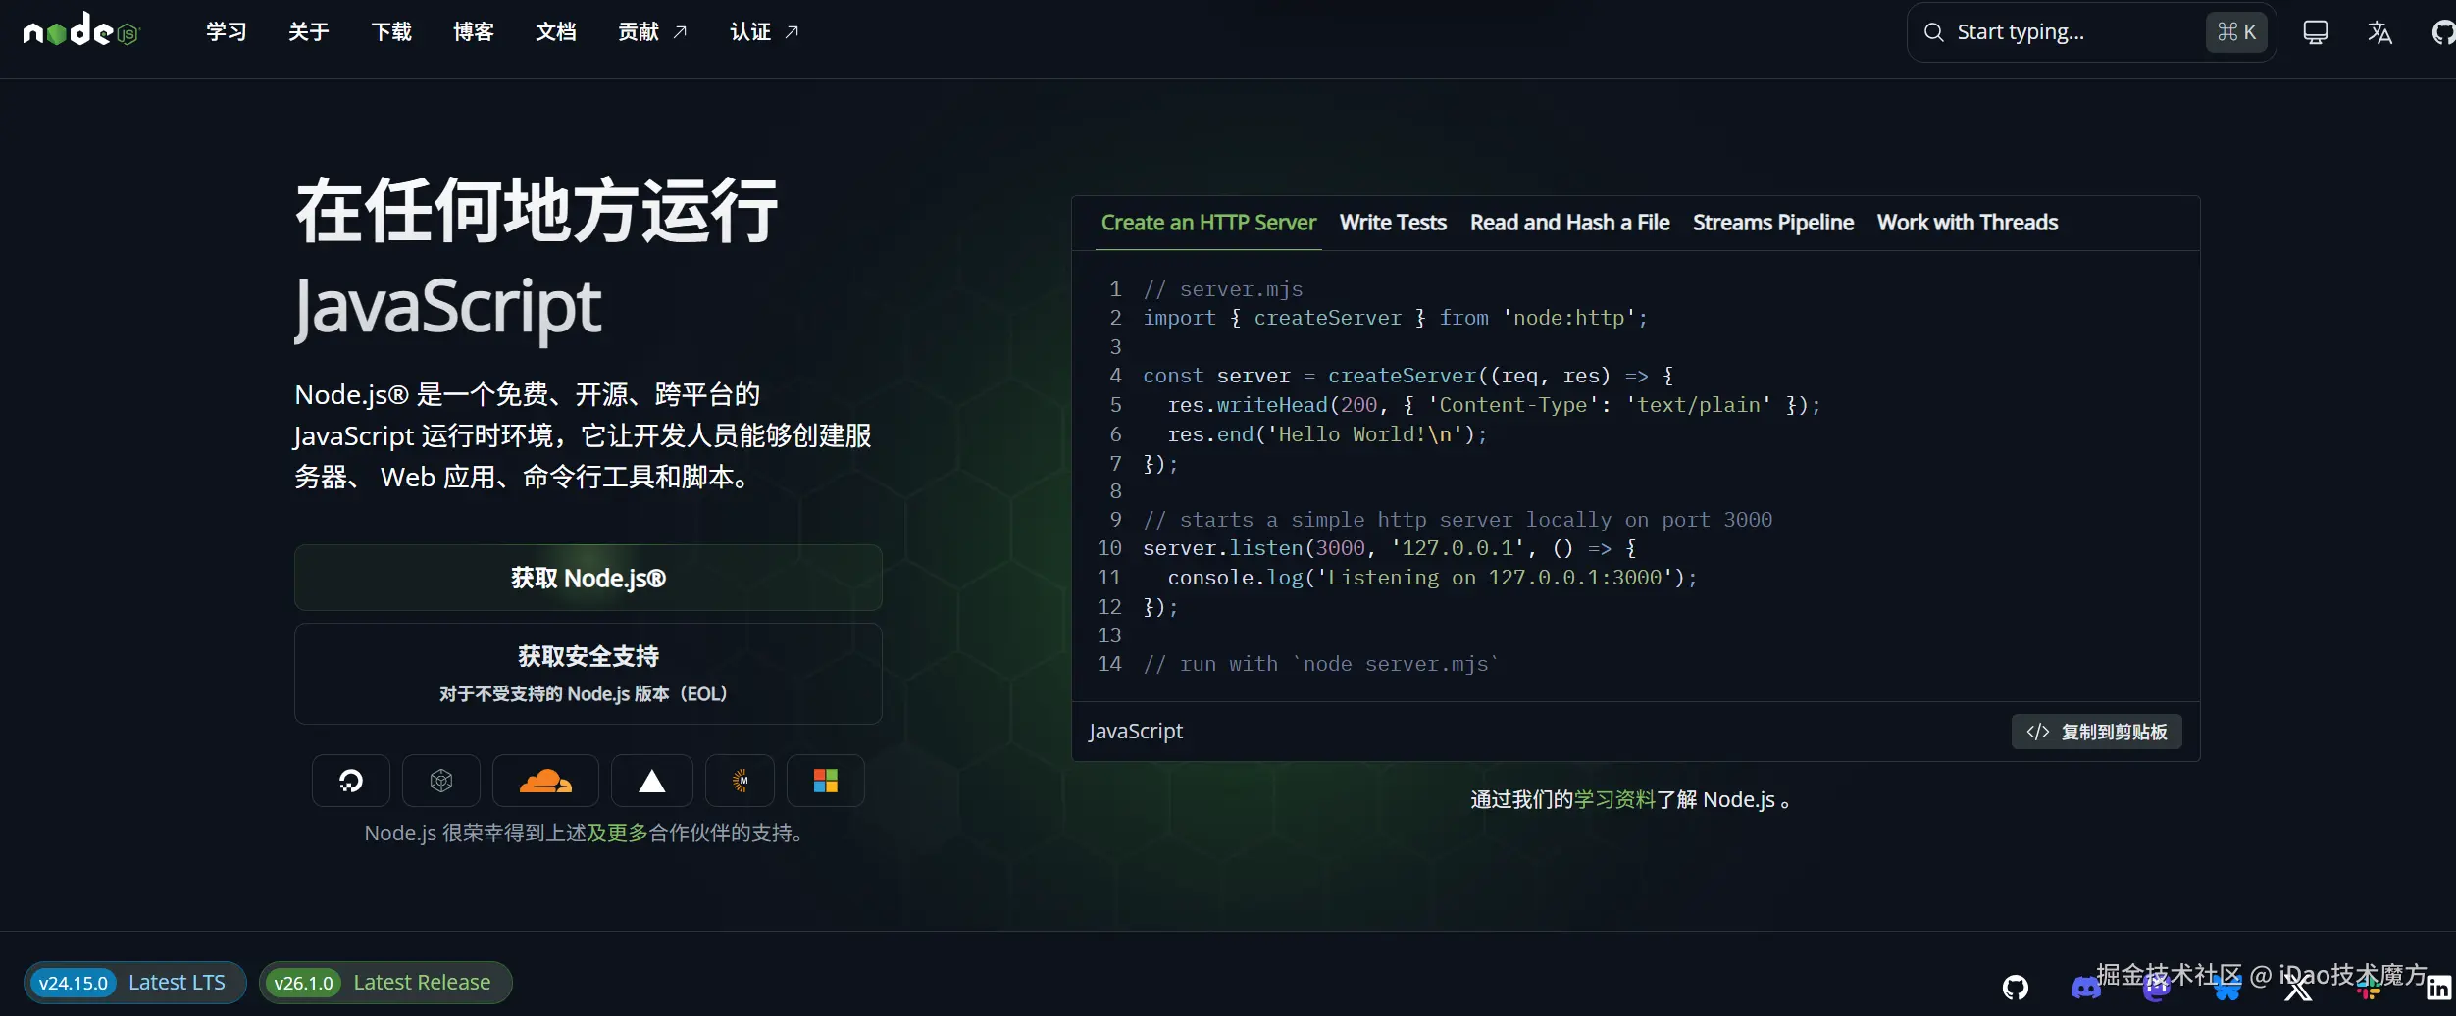
Task: Open the footer LinkedIn icon
Action: click(2439, 988)
